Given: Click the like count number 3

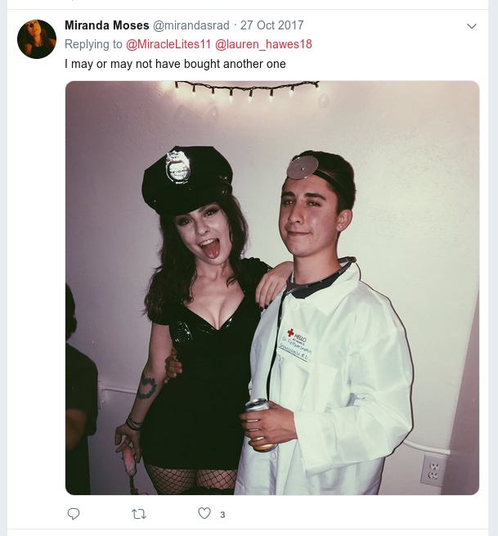Looking at the screenshot, I should click(222, 515).
